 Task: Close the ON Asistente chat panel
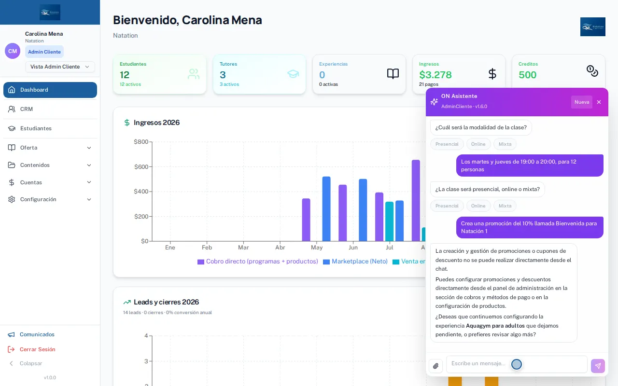coord(599,102)
